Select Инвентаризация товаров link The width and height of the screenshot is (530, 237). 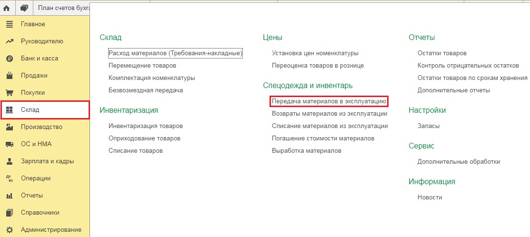[x=146, y=126]
